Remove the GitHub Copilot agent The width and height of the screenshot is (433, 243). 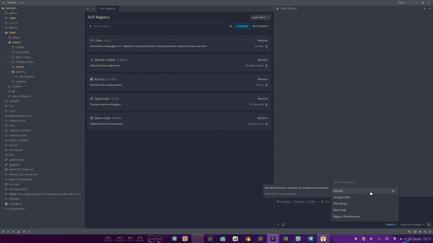pyautogui.click(x=262, y=60)
